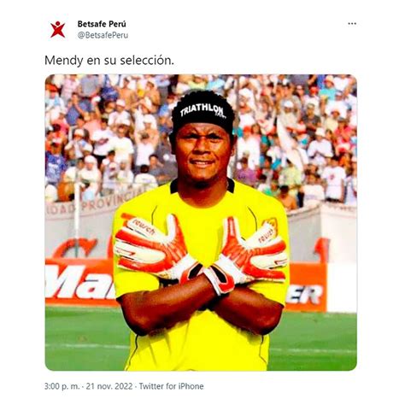The image size is (405, 405).
Task: Open the Betsafe Perú display name
Action: 102,24
